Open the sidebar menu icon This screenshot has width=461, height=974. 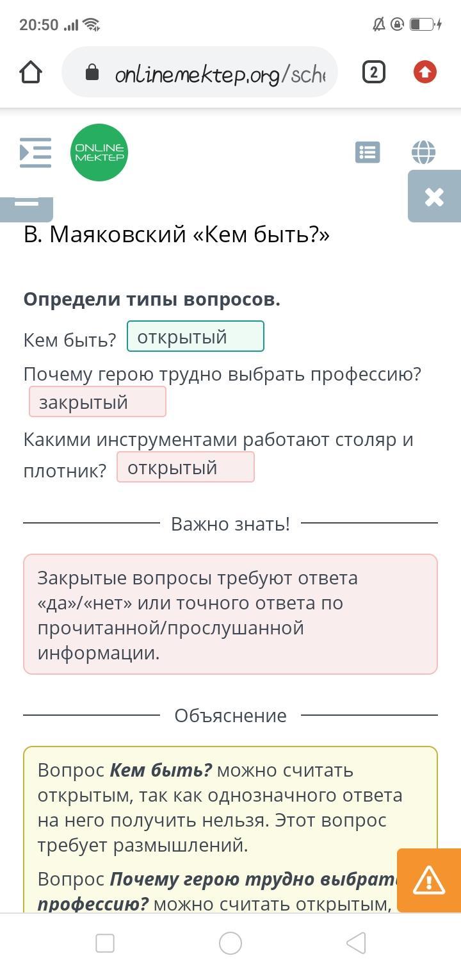point(35,153)
